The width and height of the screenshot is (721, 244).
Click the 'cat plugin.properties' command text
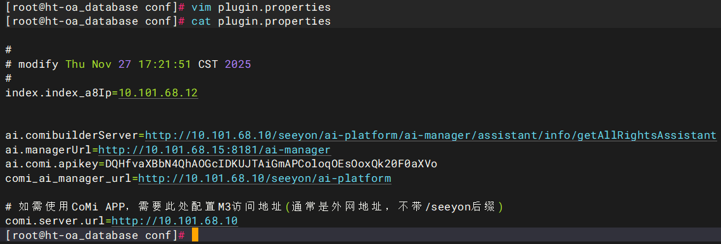261,21
